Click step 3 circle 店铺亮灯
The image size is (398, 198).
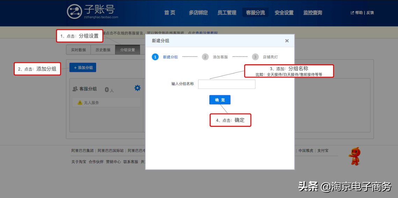pyautogui.click(x=255, y=57)
